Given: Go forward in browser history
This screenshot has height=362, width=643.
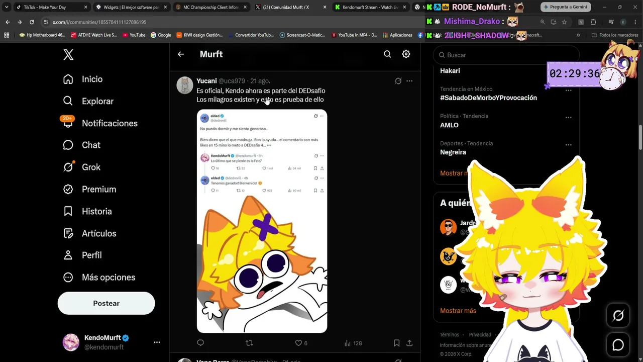Looking at the screenshot, I should click(x=20, y=22).
